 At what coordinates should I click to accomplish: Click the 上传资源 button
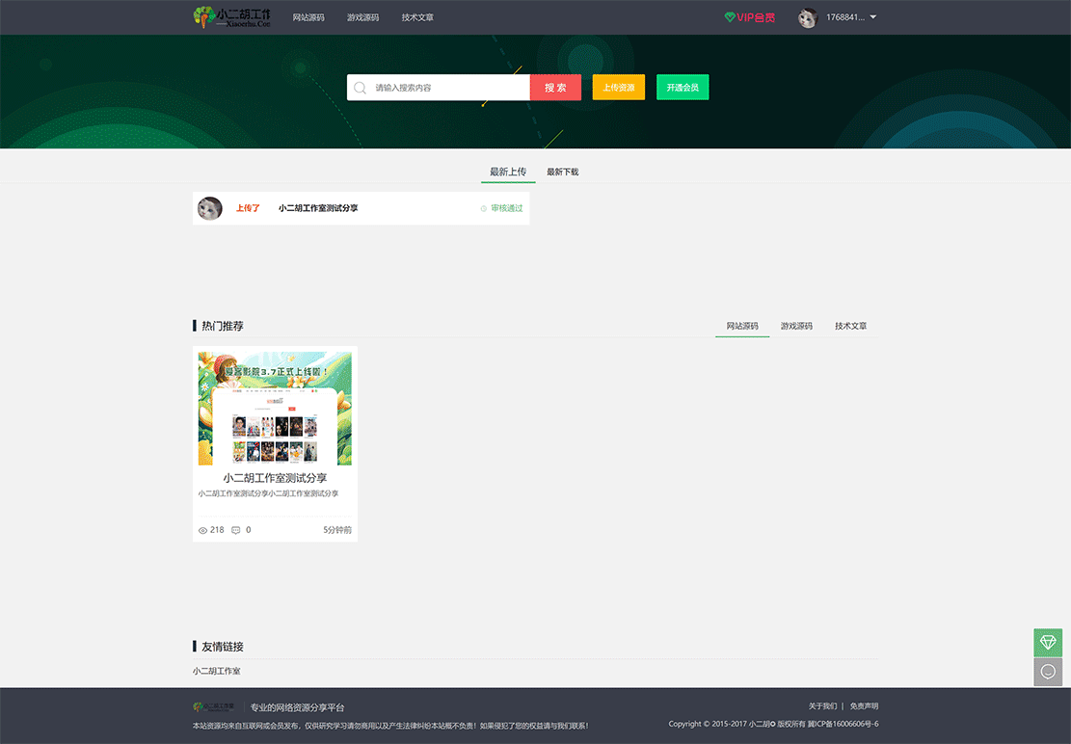tap(618, 87)
